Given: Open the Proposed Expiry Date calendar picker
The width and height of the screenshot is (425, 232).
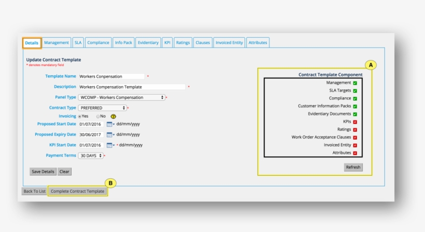Looking at the screenshot, I should (x=110, y=134).
